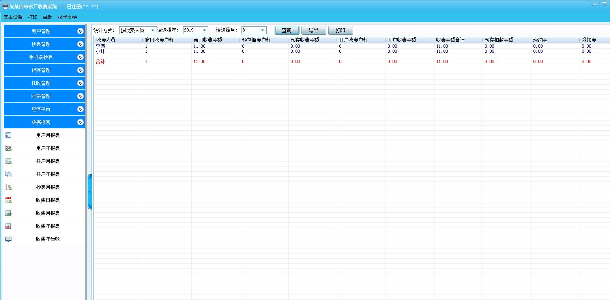The image size is (610, 300).
Task: Select the 李四 row cell
Action: click(101, 46)
